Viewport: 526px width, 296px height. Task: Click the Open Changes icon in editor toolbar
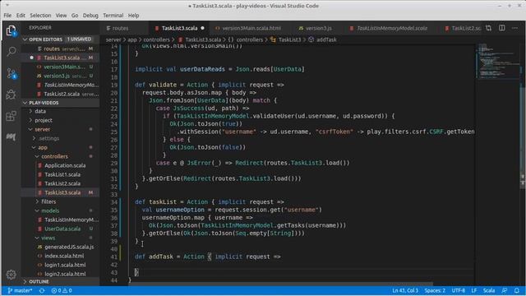tap(488, 28)
